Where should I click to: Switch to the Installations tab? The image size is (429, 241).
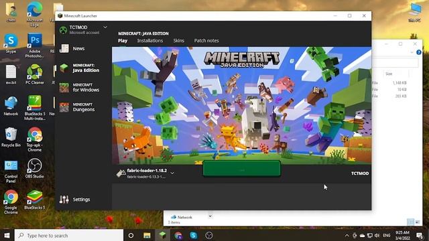coord(150,41)
